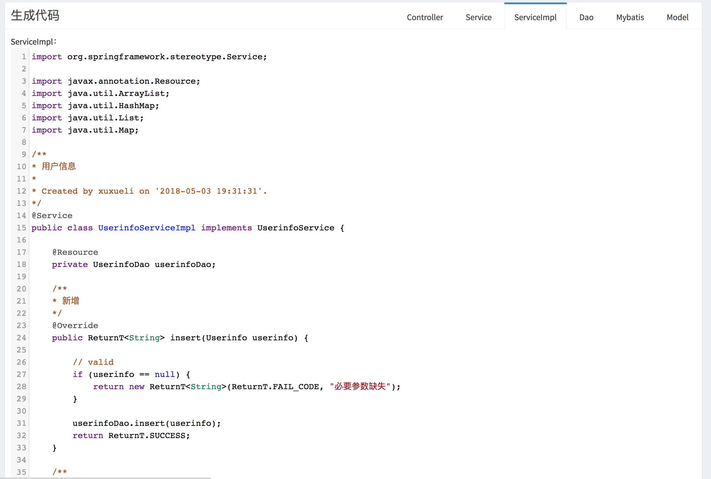711x479 pixels.
Task: Open the Service tab
Action: click(x=478, y=17)
